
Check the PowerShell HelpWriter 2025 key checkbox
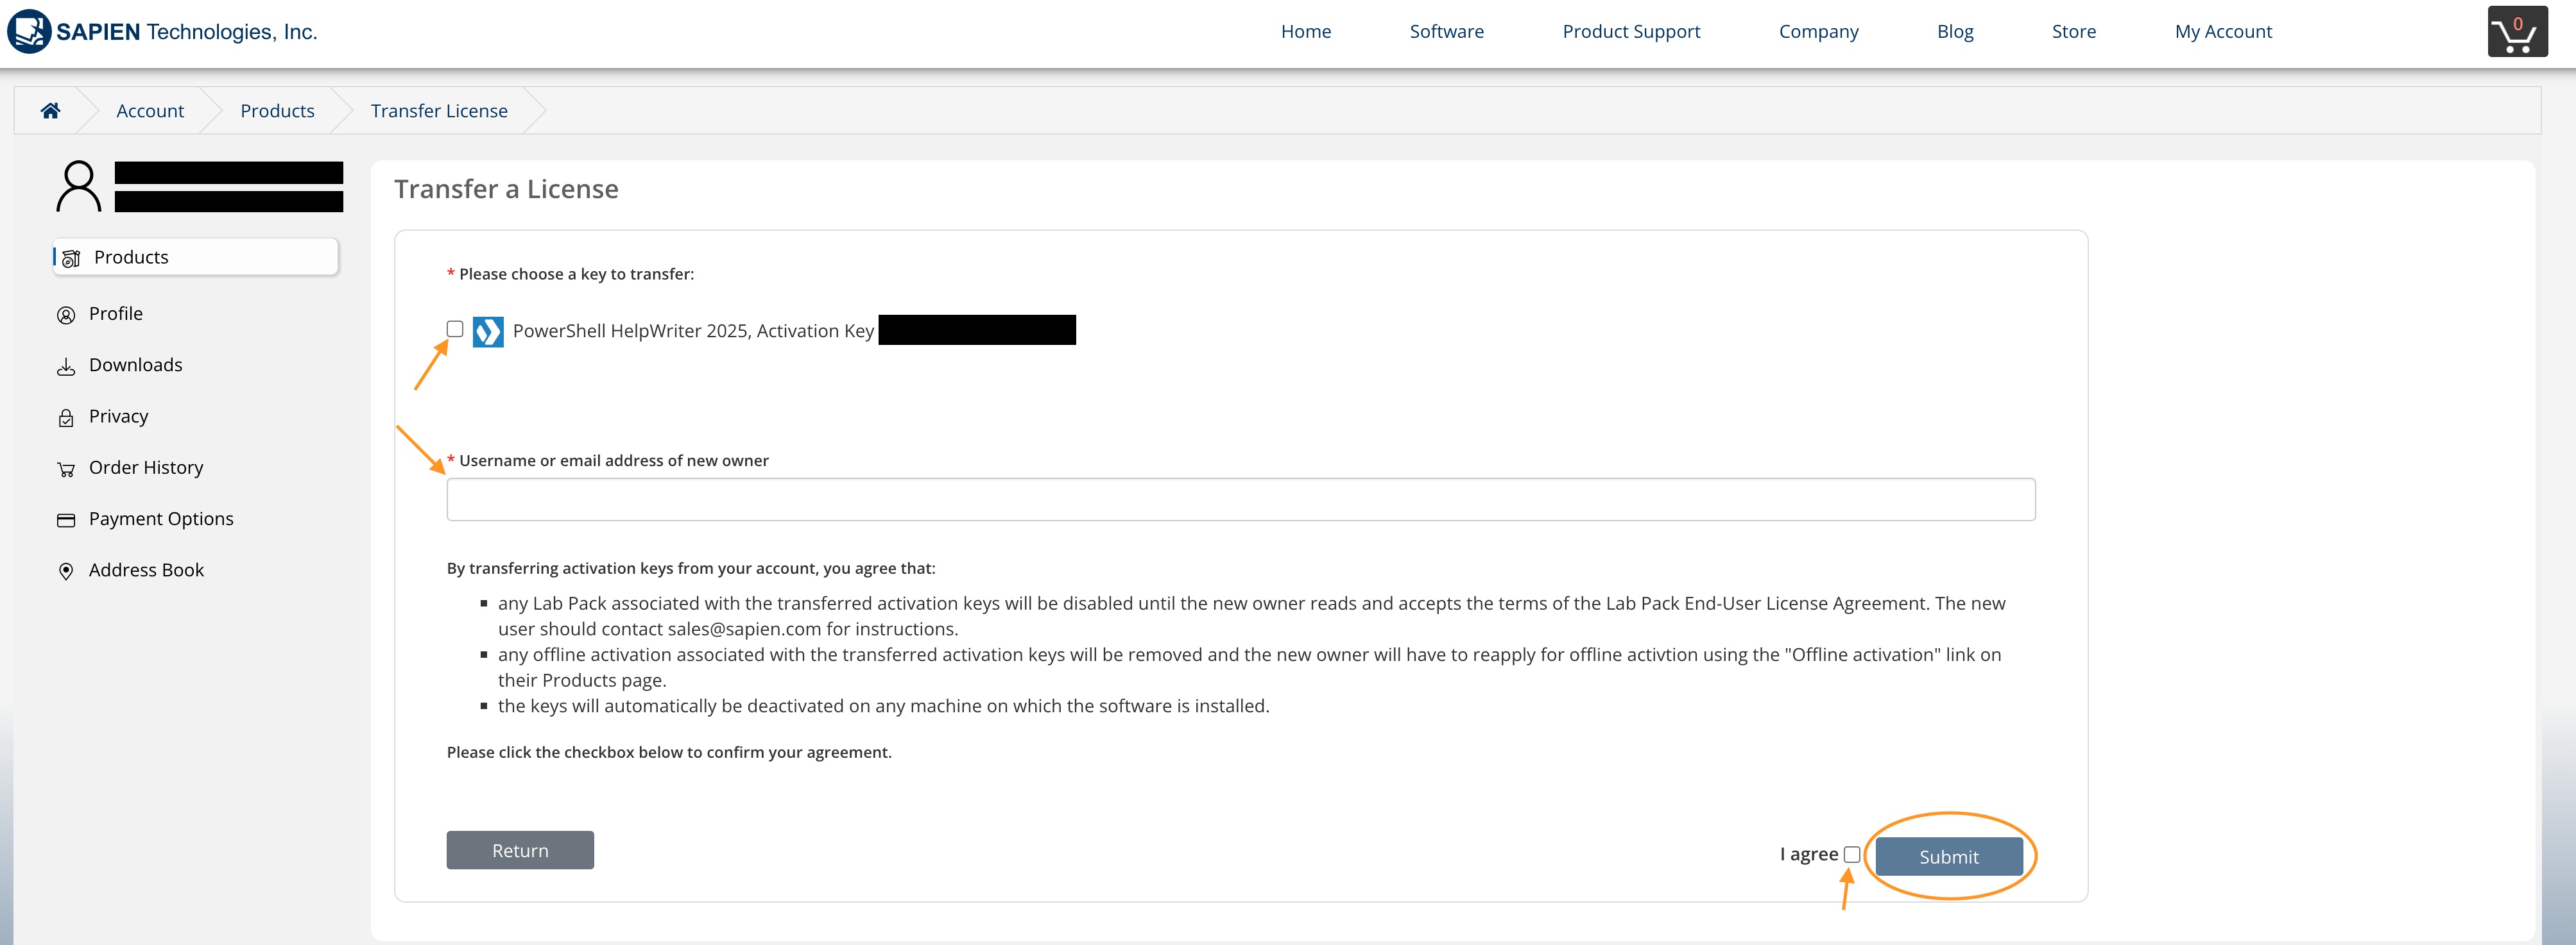click(455, 329)
